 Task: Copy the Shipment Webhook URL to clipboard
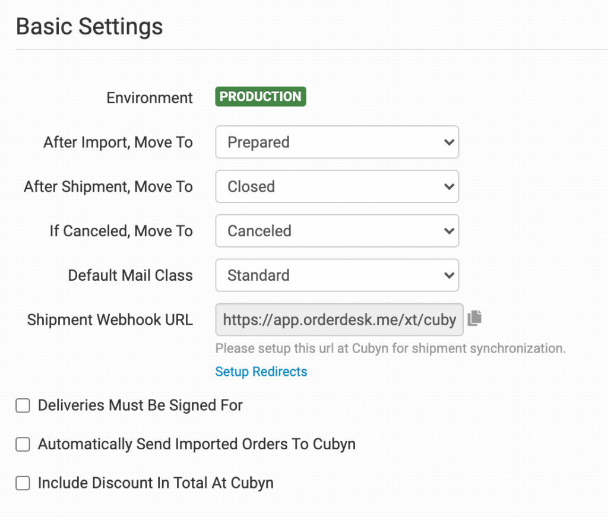click(474, 319)
